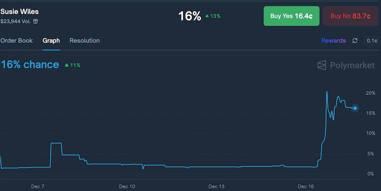The image size is (381, 191).
Task: Click the $23,944 Vol. text
Action: (x=16, y=21)
